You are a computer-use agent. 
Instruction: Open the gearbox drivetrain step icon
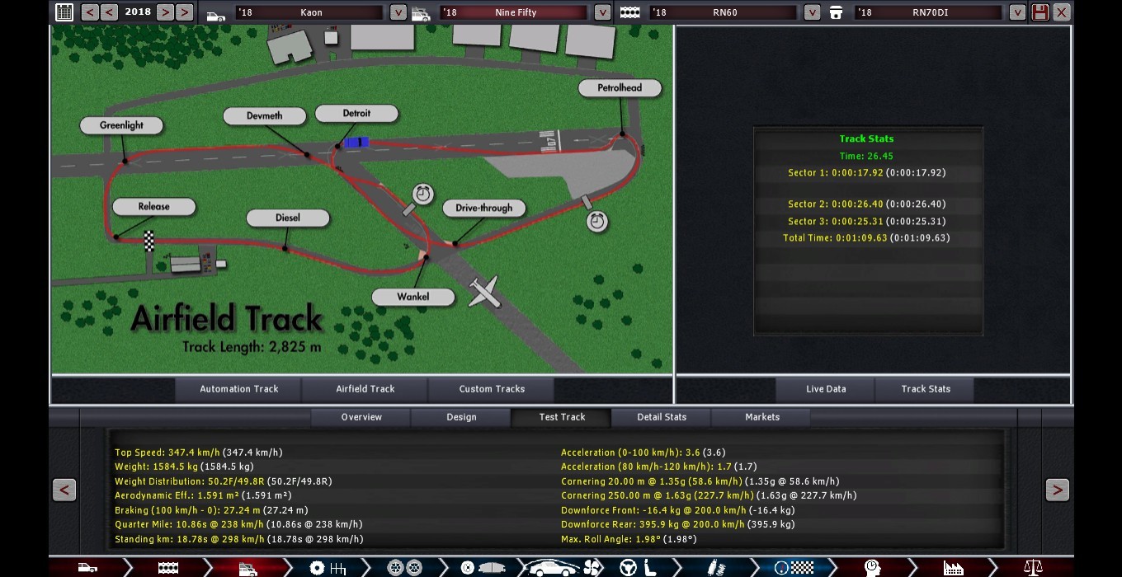[327, 567]
